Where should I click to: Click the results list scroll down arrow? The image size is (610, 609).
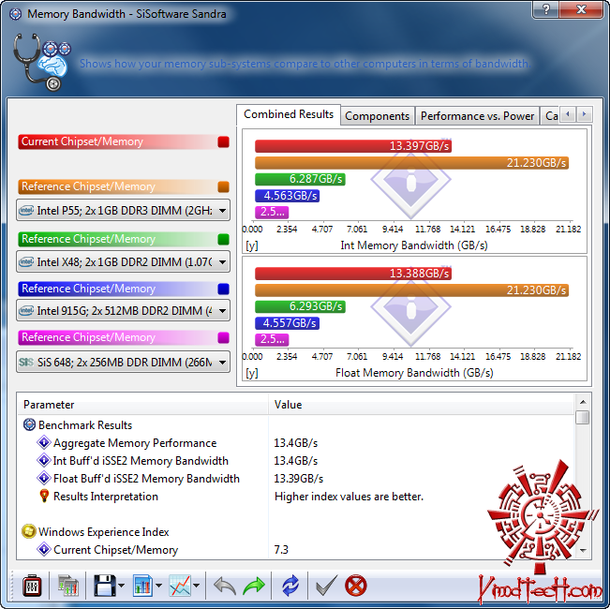point(583,551)
